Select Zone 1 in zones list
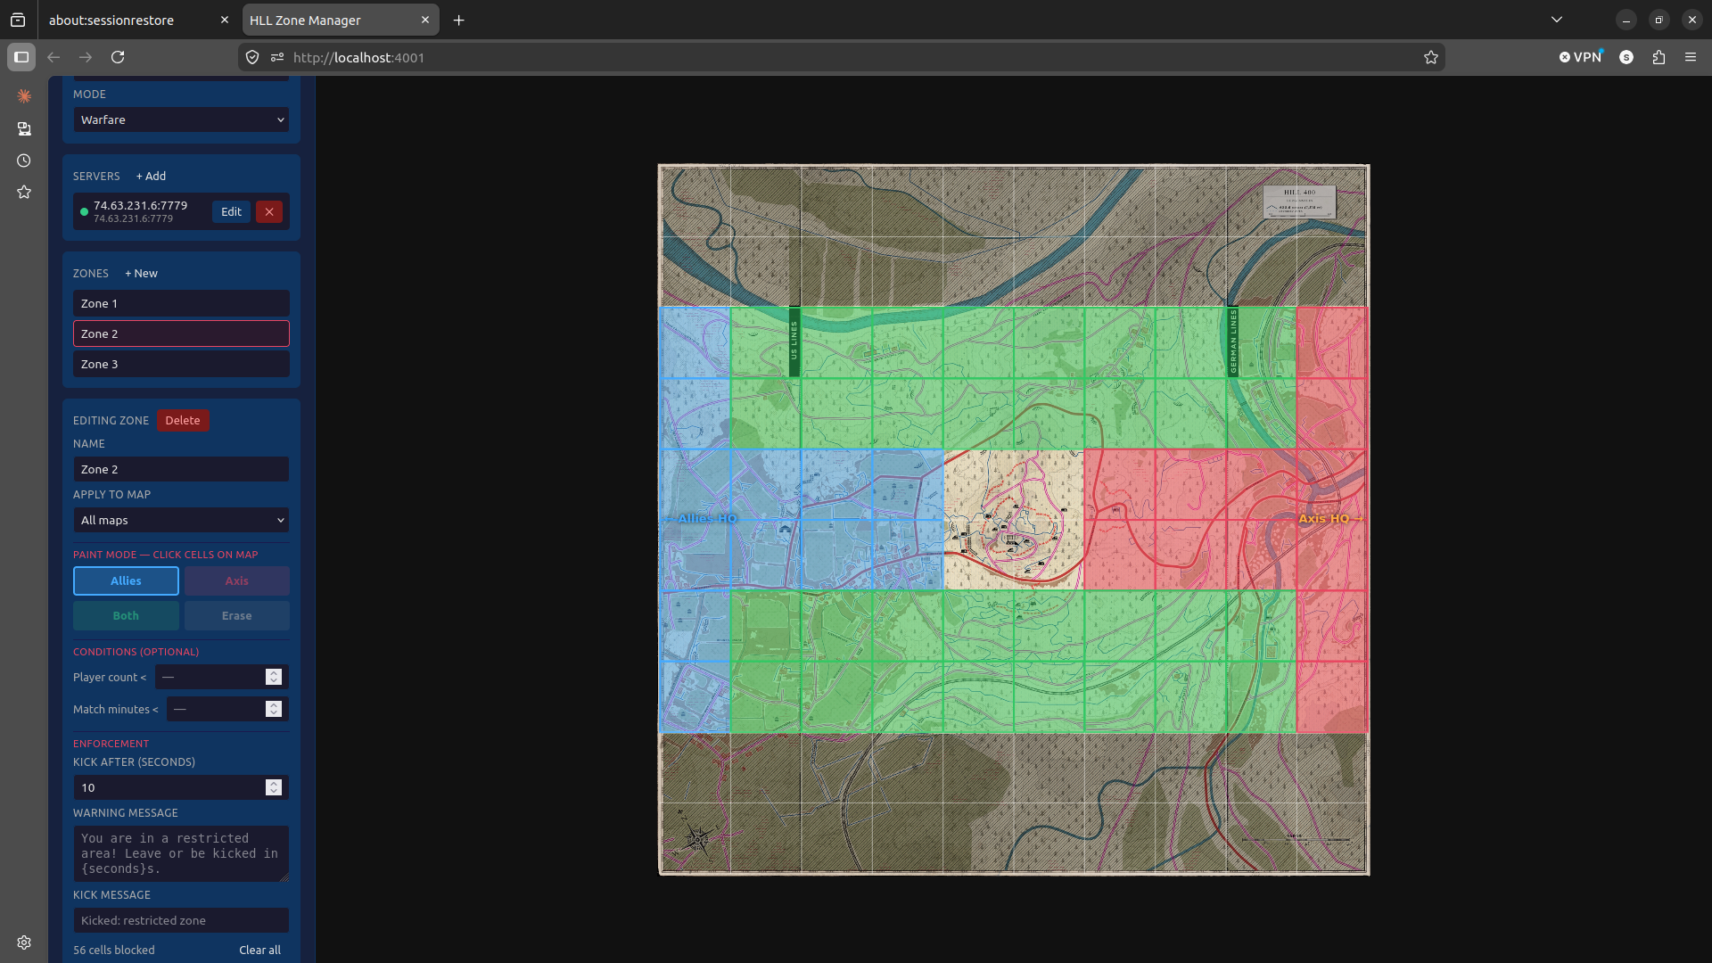This screenshot has width=1712, height=963. 181,303
